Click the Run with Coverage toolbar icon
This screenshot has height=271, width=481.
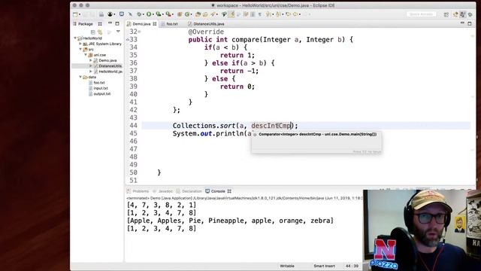point(159,14)
